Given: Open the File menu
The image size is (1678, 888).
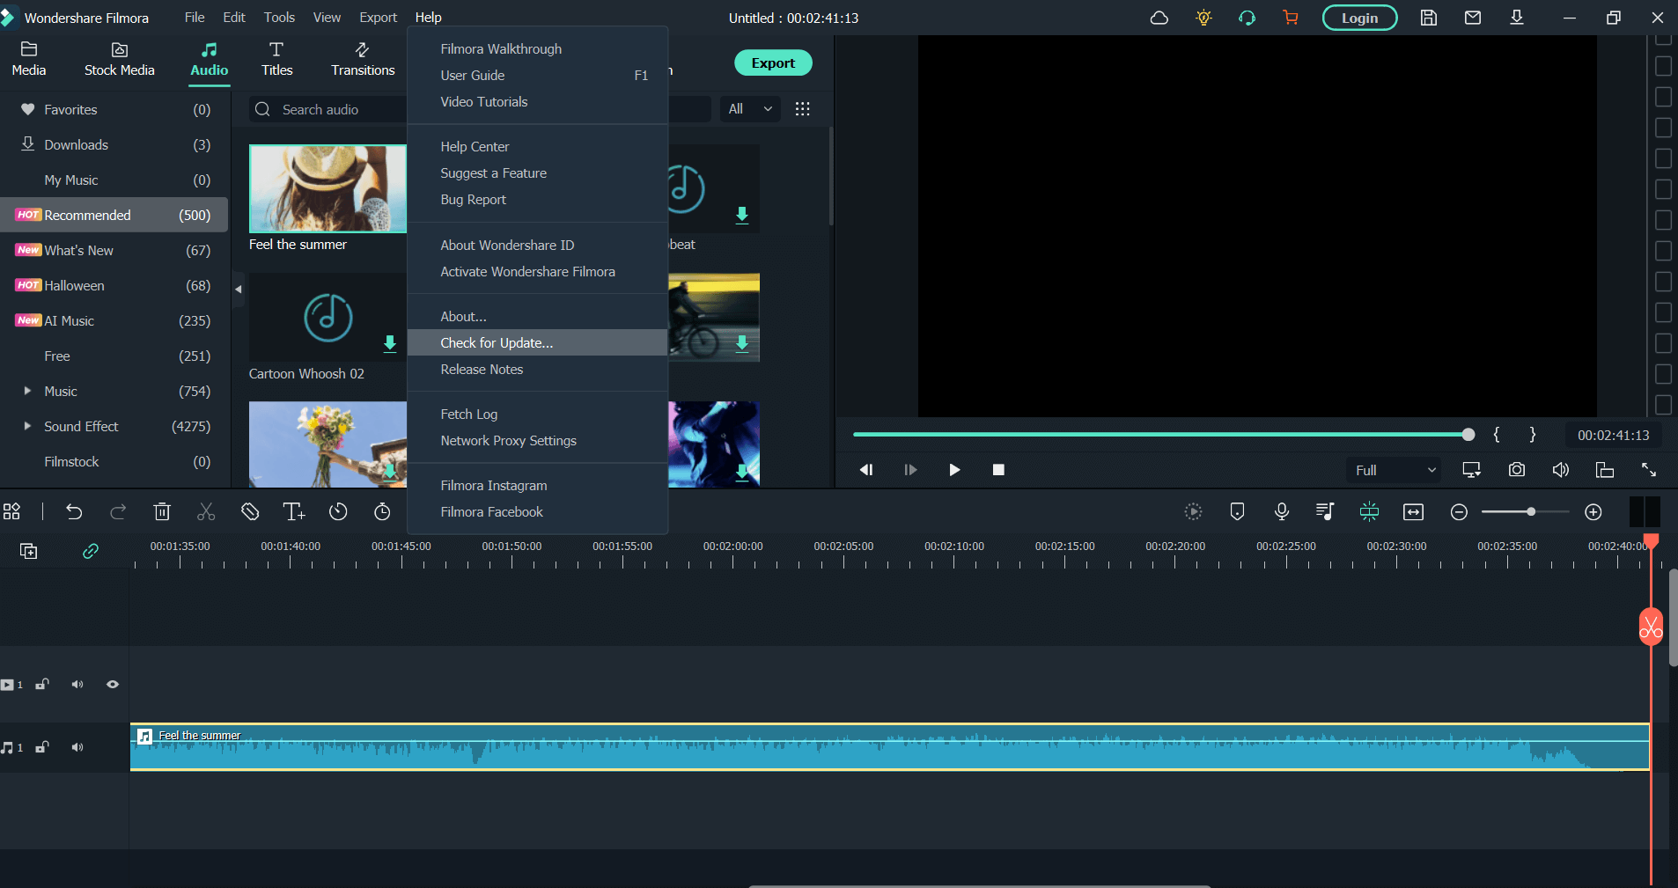Looking at the screenshot, I should click(x=195, y=18).
